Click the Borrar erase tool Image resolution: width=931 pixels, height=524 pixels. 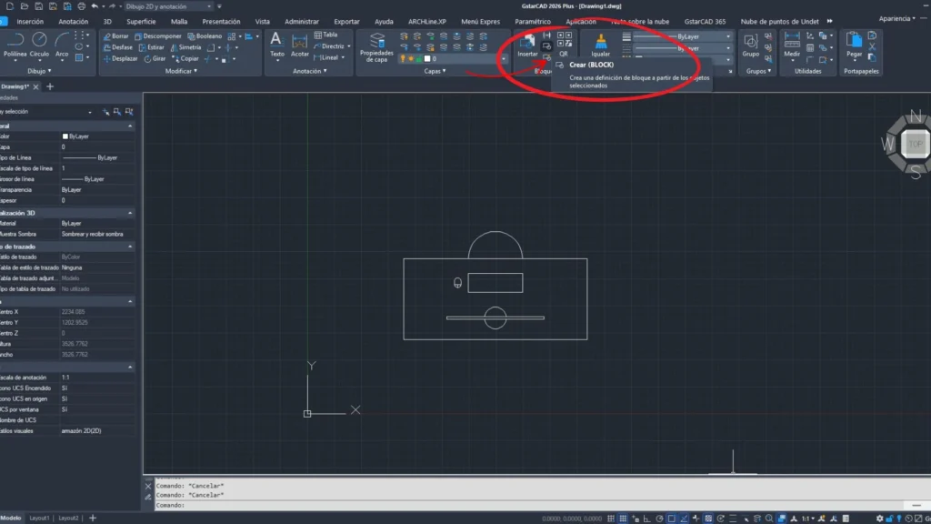click(115, 36)
